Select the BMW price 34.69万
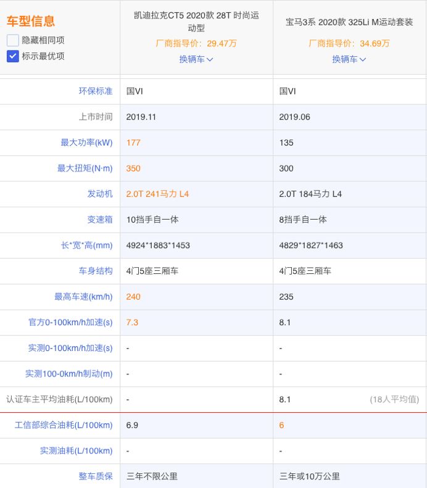The image size is (427, 488). pyautogui.click(x=375, y=43)
